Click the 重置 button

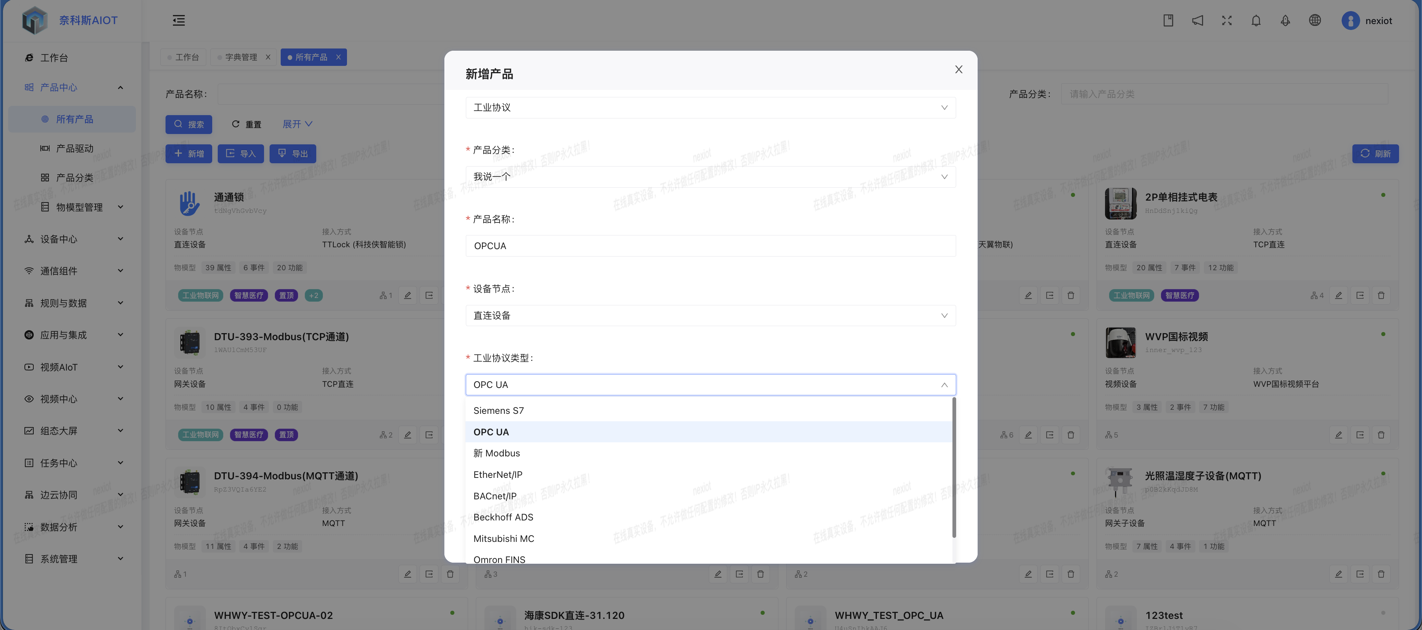click(x=246, y=124)
